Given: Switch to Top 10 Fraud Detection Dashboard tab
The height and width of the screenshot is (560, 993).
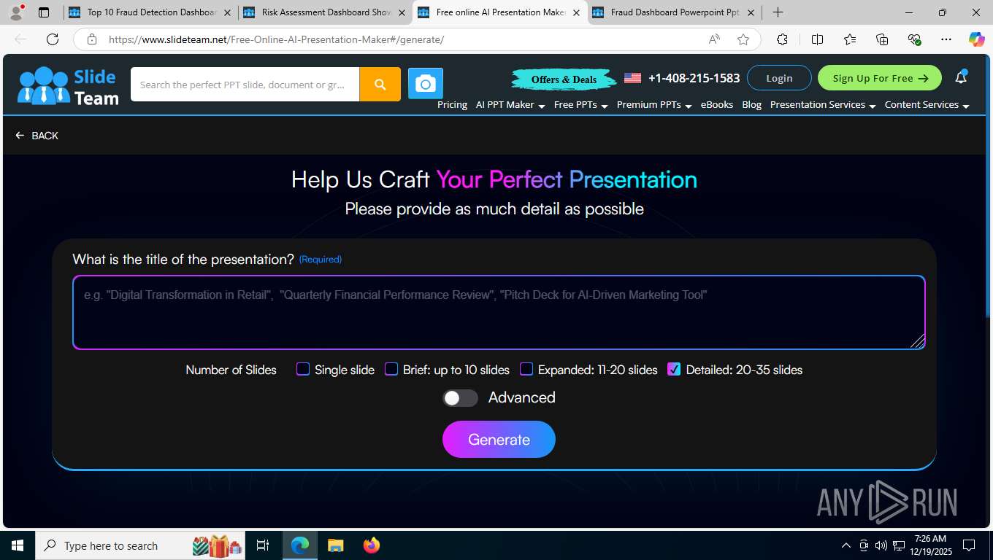Looking at the screenshot, I should pos(149,12).
